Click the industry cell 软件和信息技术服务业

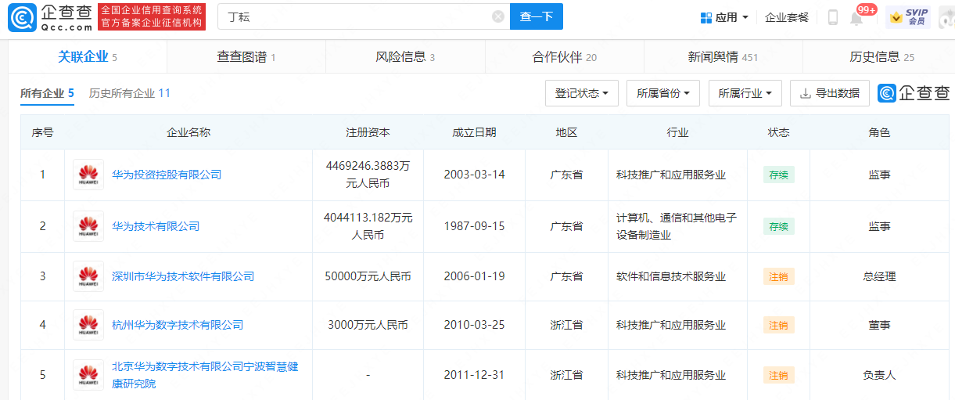tap(671, 276)
